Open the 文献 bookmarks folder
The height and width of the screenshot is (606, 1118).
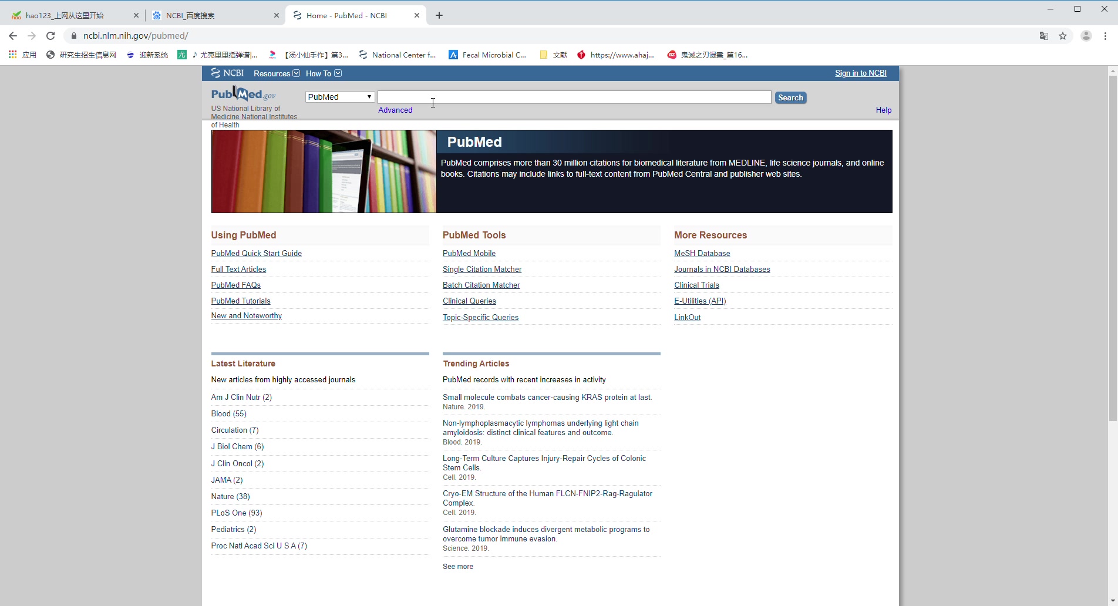553,55
